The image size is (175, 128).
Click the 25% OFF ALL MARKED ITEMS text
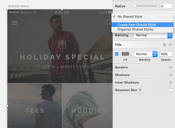(62, 66)
